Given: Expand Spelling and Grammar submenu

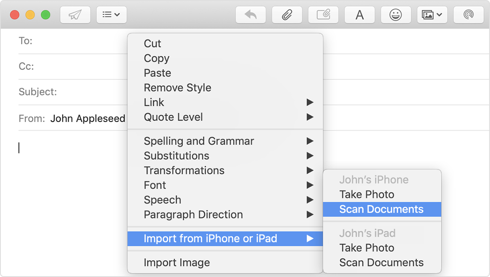Looking at the screenshot, I should 225,141.
